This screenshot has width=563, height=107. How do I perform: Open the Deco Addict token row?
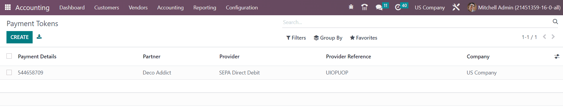tap(281, 73)
